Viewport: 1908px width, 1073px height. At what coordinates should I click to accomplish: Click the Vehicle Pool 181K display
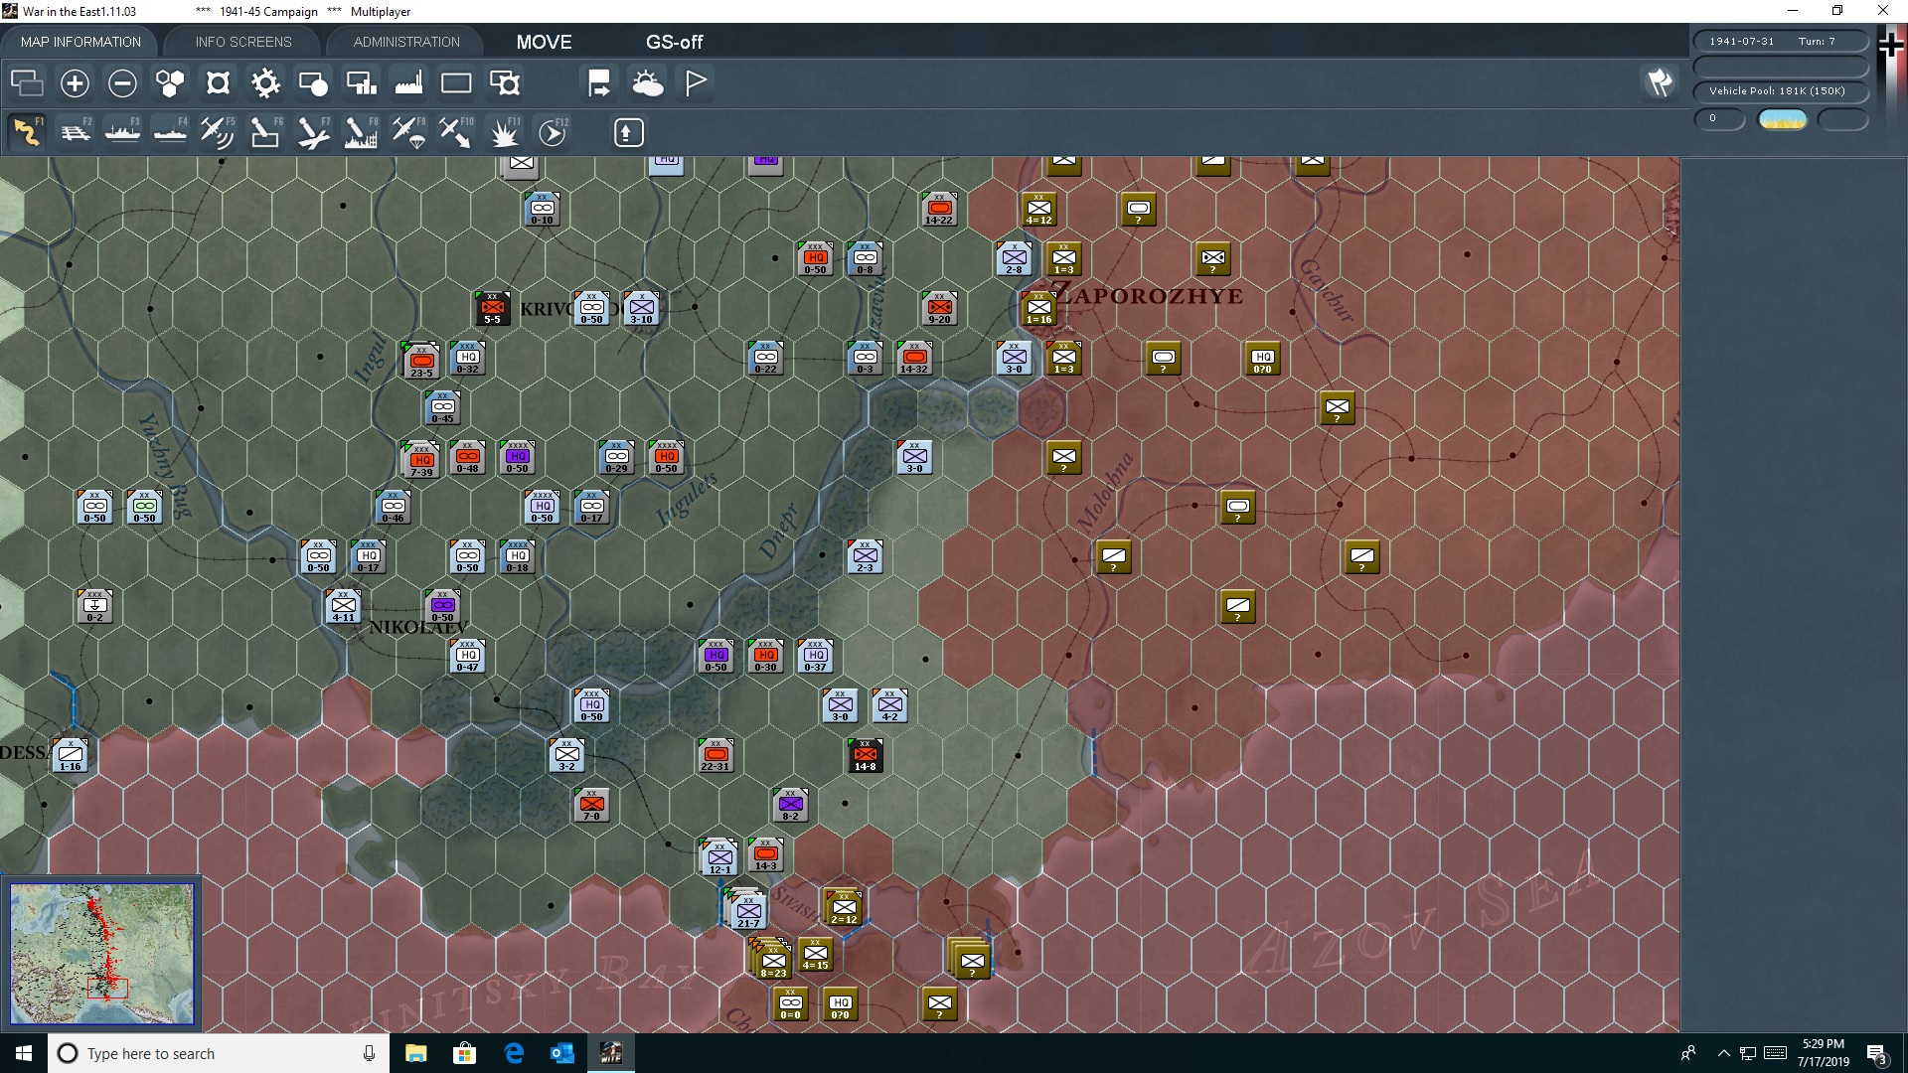pyautogui.click(x=1778, y=90)
